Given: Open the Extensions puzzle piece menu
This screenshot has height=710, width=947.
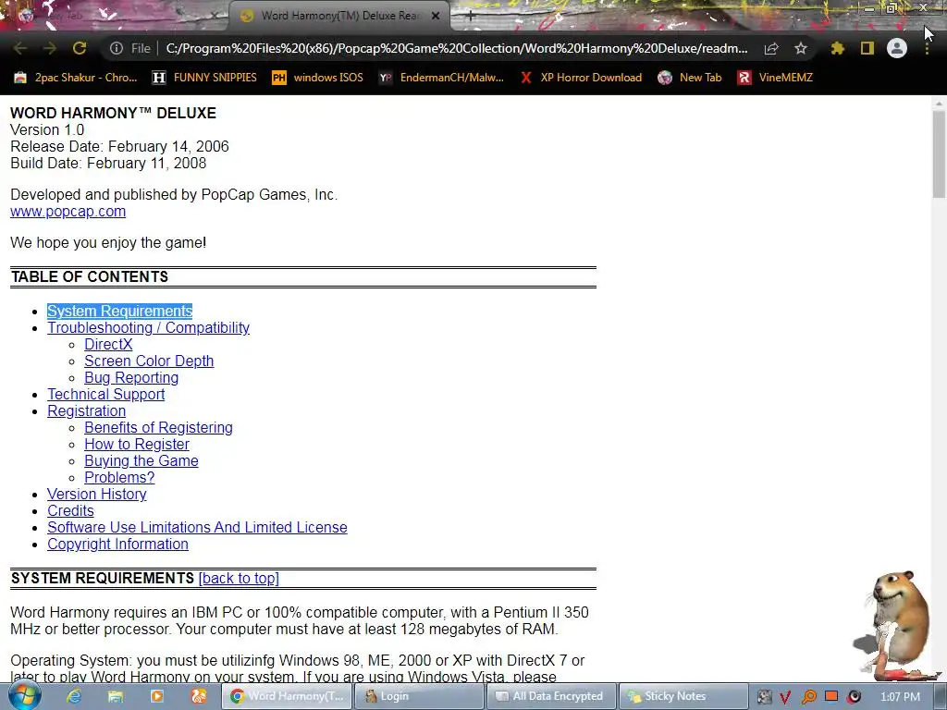Looking at the screenshot, I should (838, 48).
